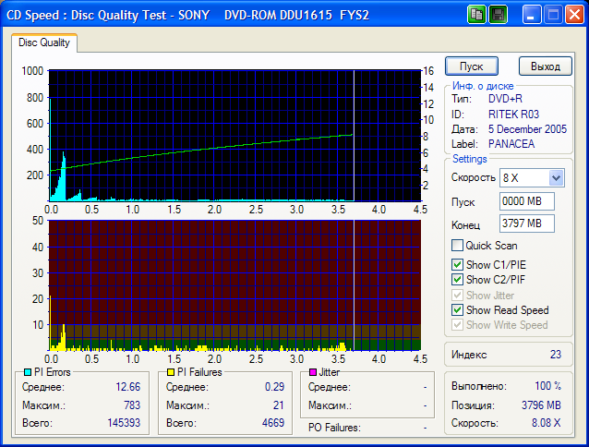Toggle Show C2/PIF checkbox
This screenshot has height=447, width=589.
457,280
